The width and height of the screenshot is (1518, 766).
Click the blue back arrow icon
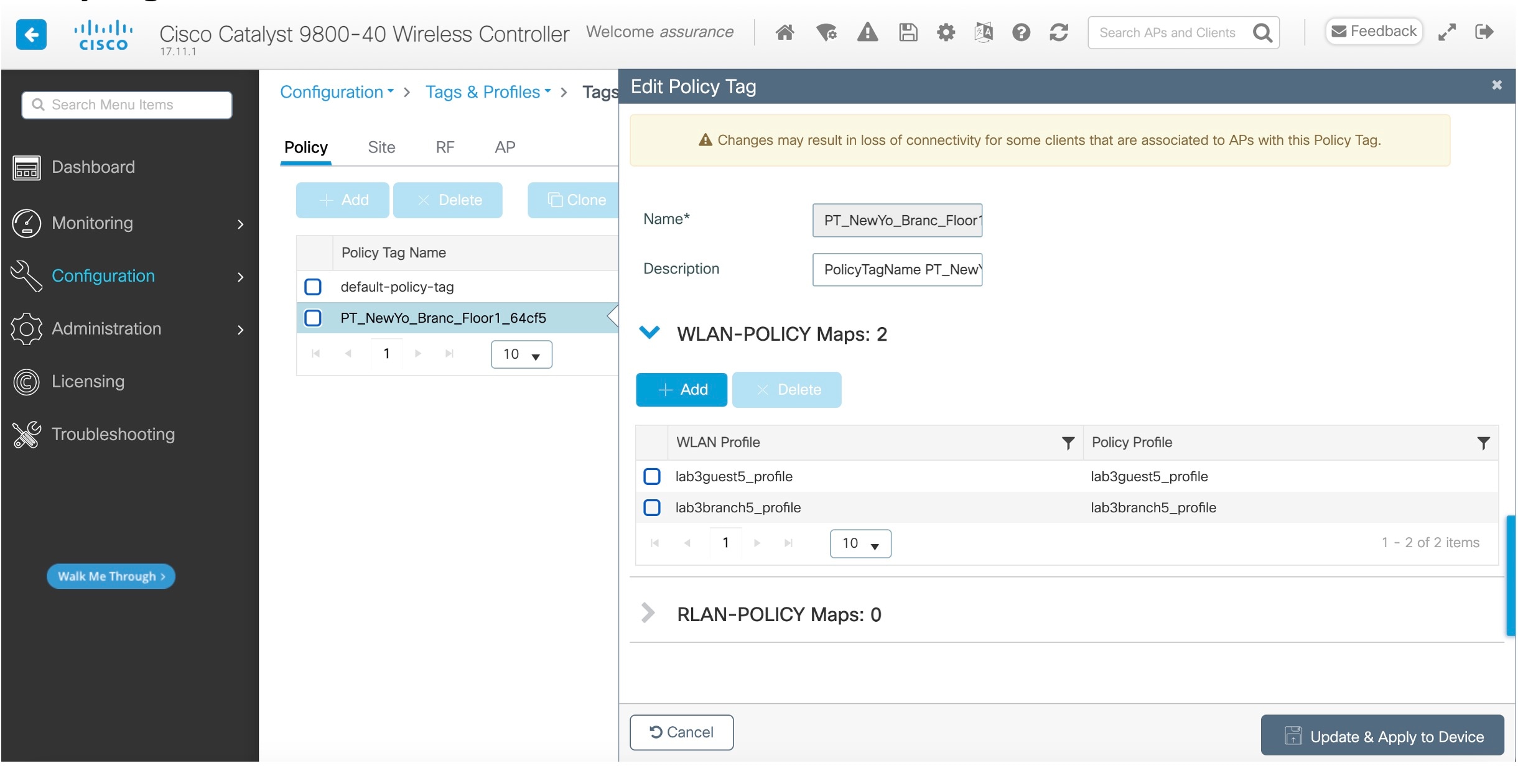(x=31, y=34)
